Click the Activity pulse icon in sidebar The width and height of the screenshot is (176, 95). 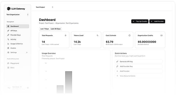pyautogui.click(x=8, y=39)
